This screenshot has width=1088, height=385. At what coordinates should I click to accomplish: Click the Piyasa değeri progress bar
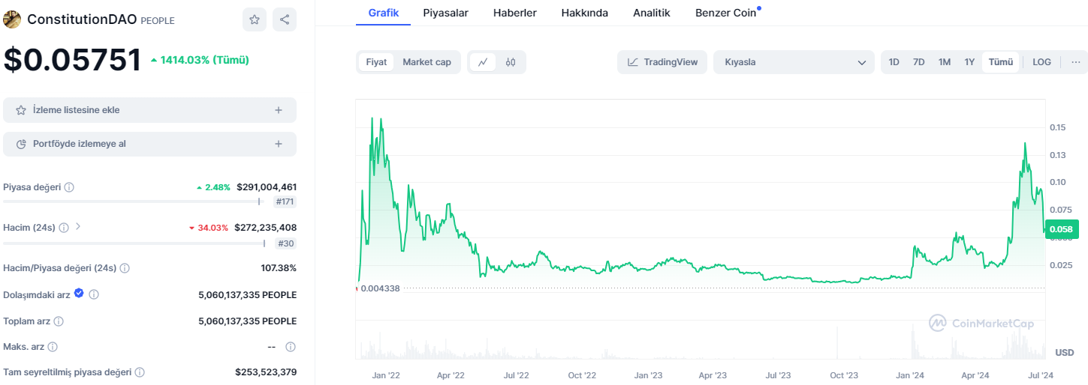[132, 201]
